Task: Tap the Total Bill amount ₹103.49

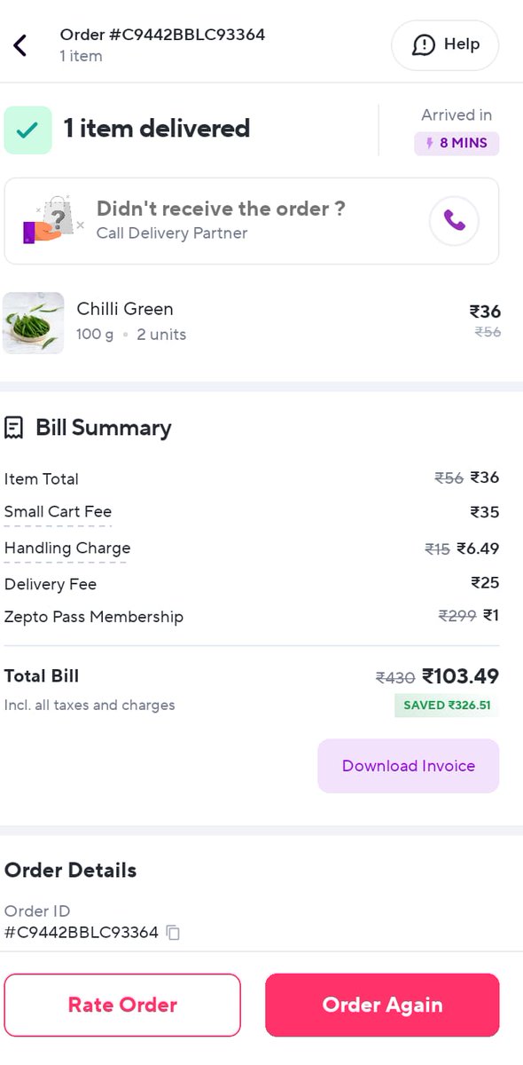Action: 461,676
